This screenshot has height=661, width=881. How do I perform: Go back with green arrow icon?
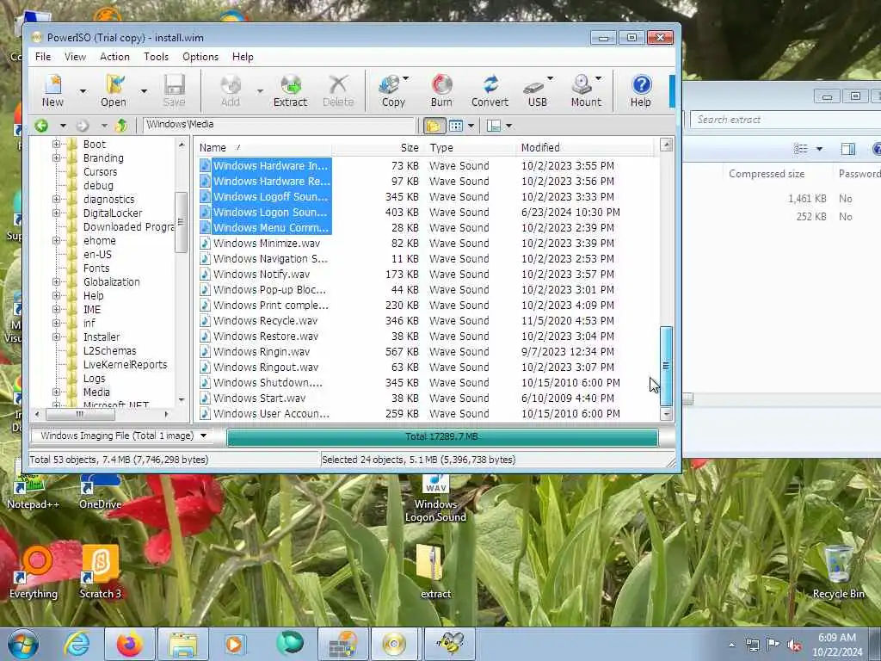click(41, 126)
